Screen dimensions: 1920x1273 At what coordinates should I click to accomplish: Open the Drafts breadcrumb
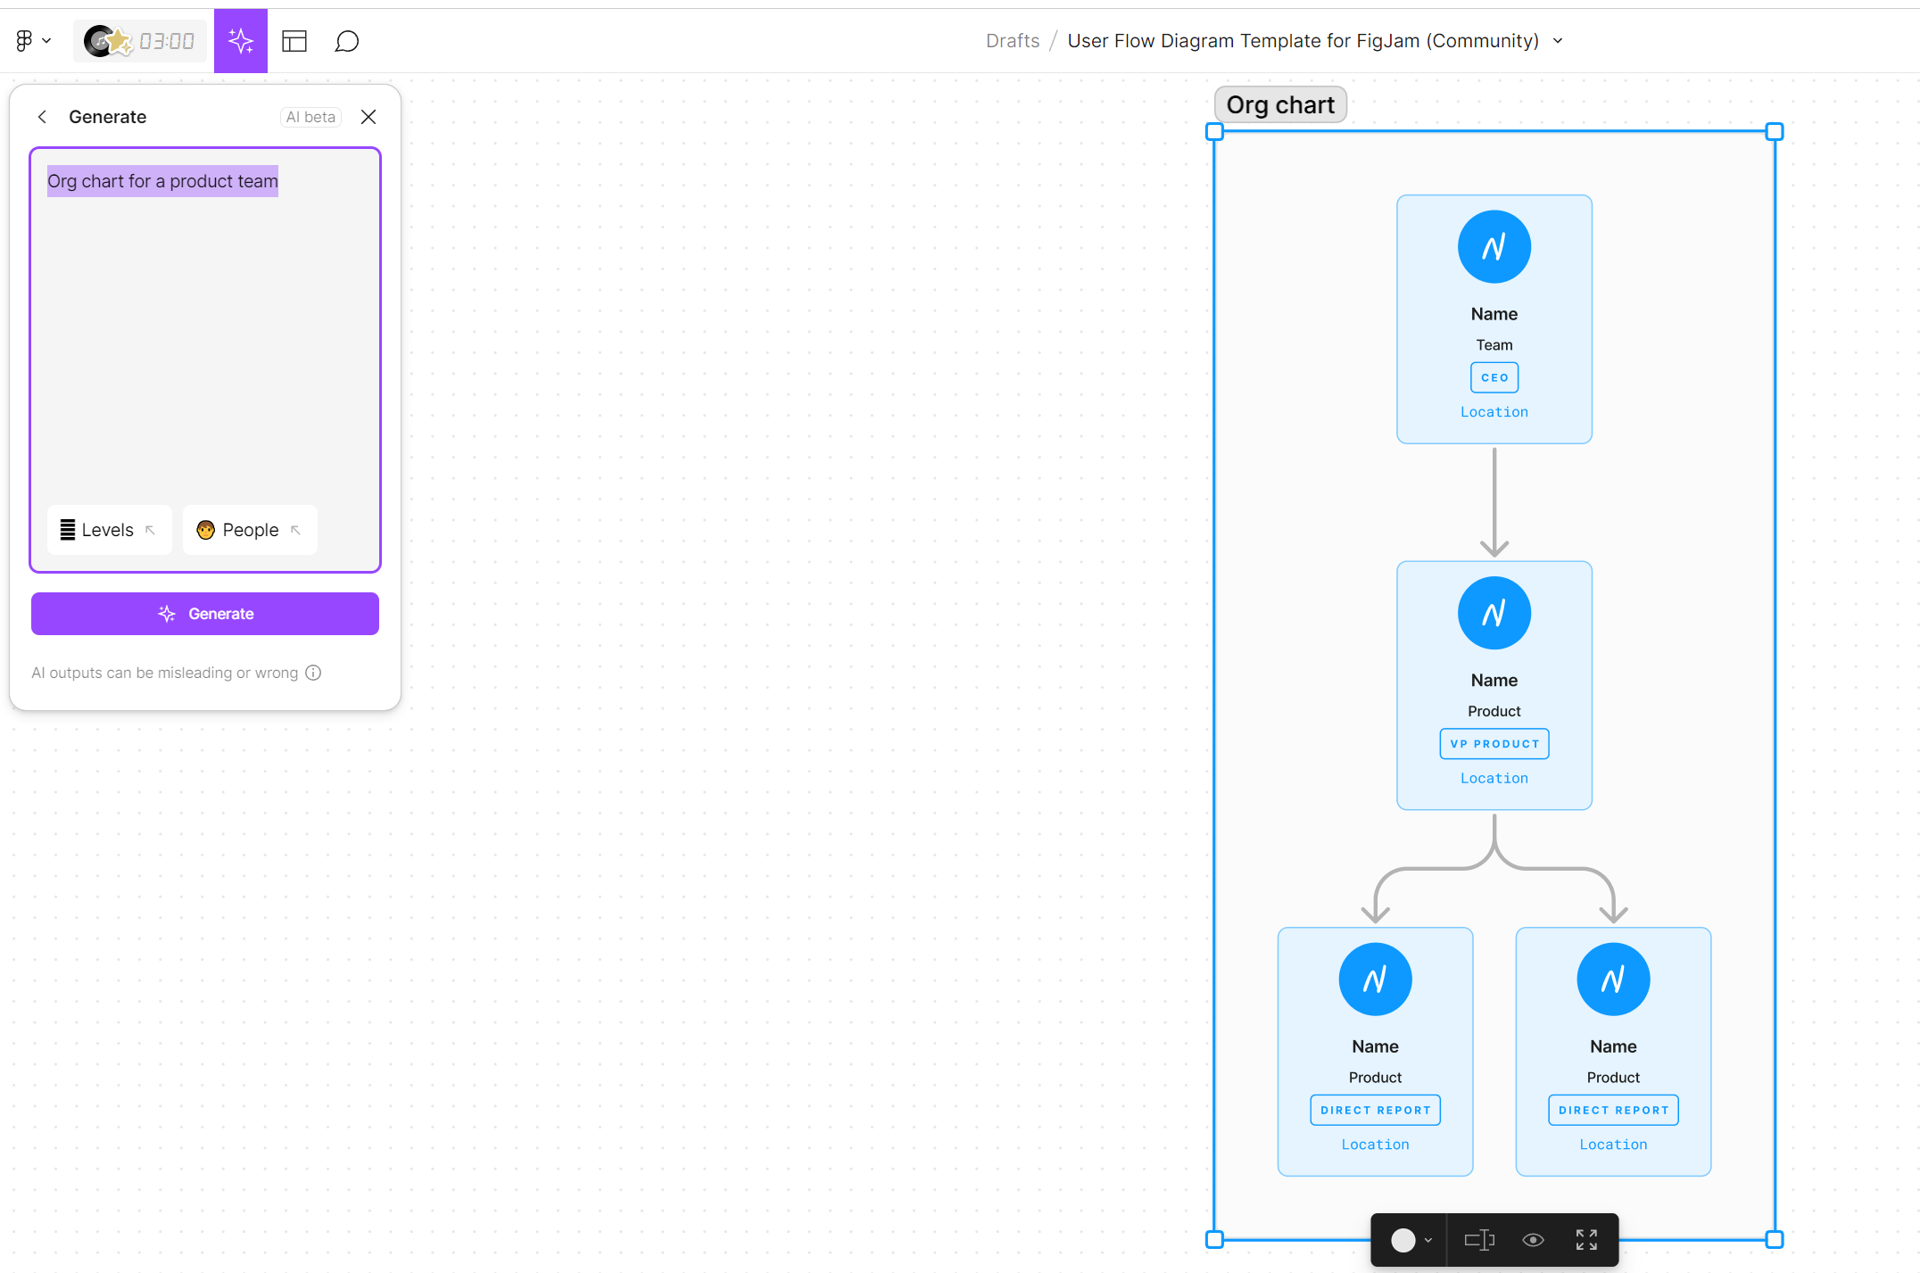1013,41
